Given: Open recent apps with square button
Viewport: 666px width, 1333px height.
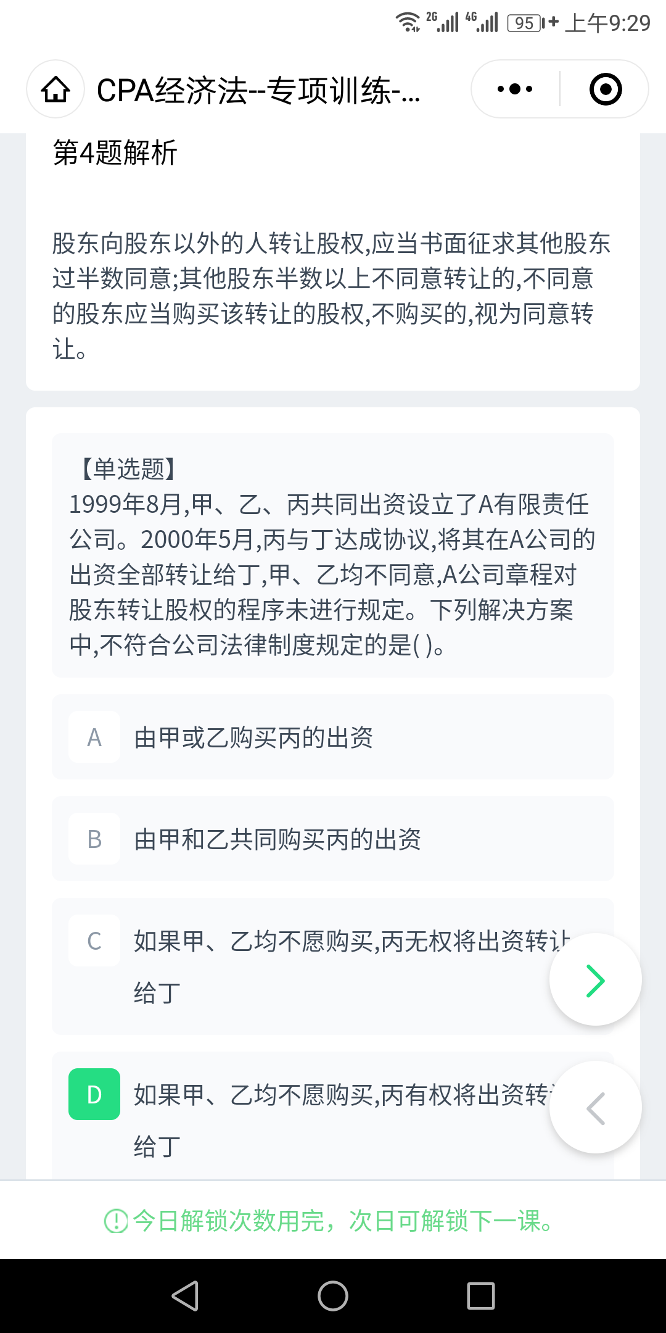Looking at the screenshot, I should (x=480, y=1295).
